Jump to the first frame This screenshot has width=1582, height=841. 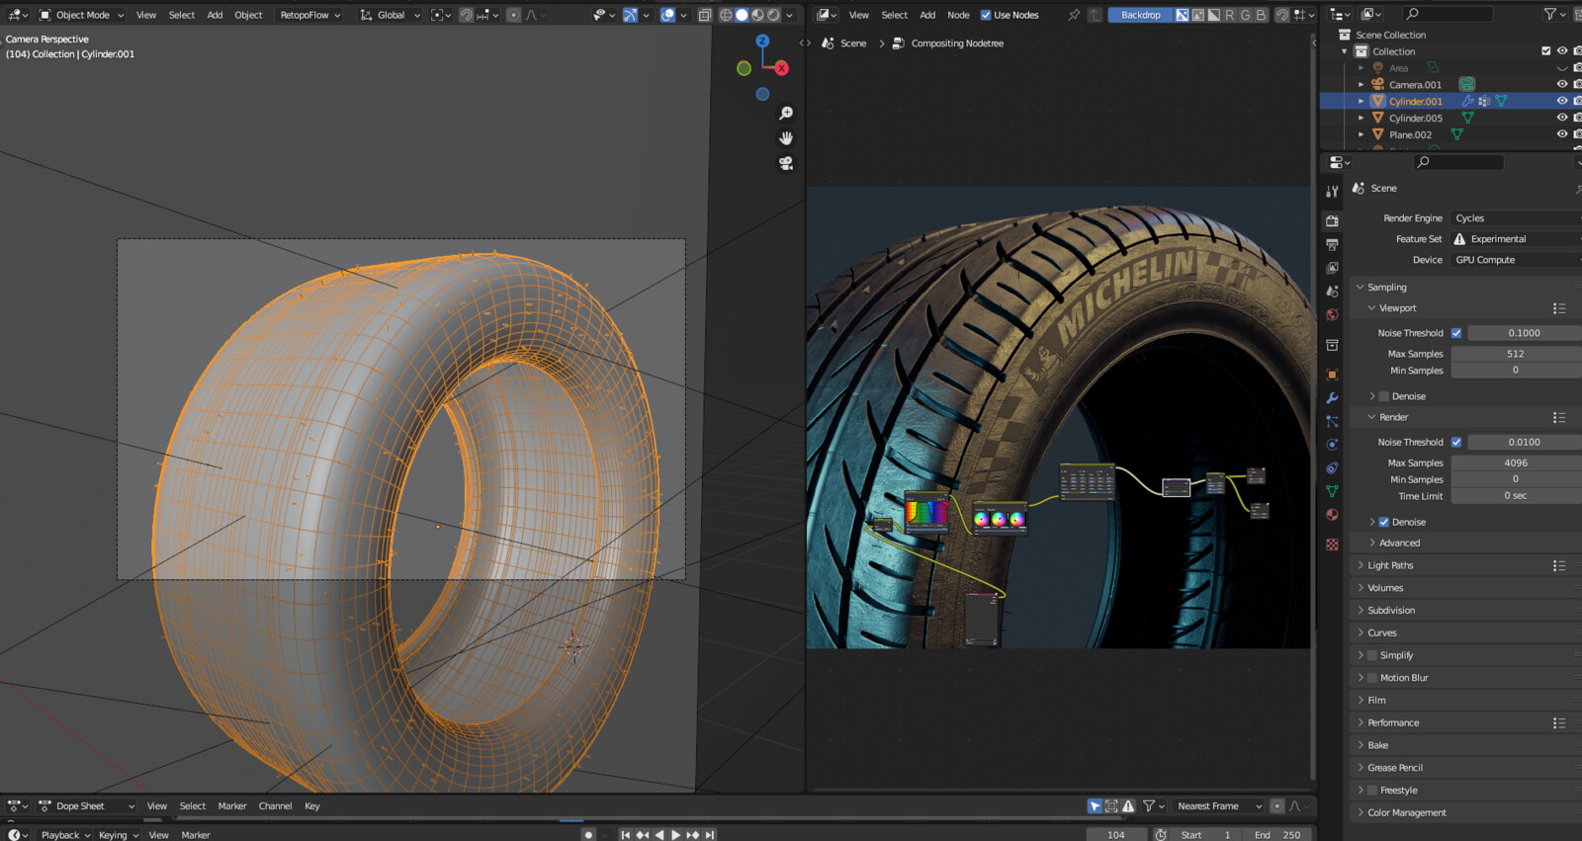[625, 835]
